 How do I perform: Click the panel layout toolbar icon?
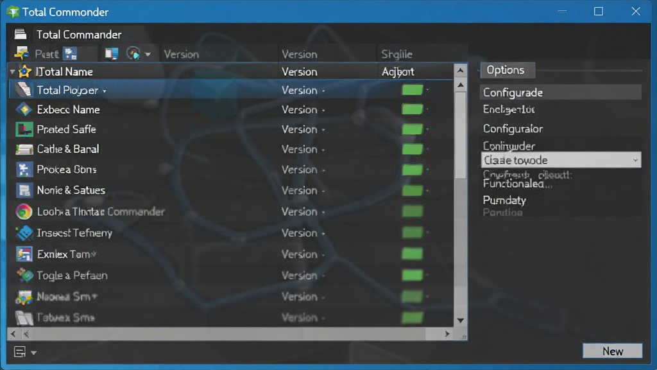pyautogui.click(x=112, y=54)
